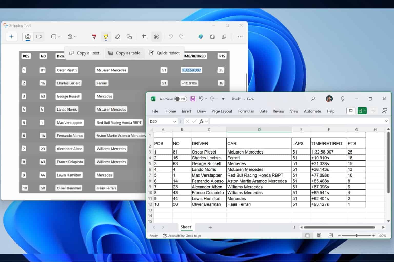The width and height of the screenshot is (394, 262).
Task: Open the 100% zoom level dialog
Action: (x=382, y=236)
